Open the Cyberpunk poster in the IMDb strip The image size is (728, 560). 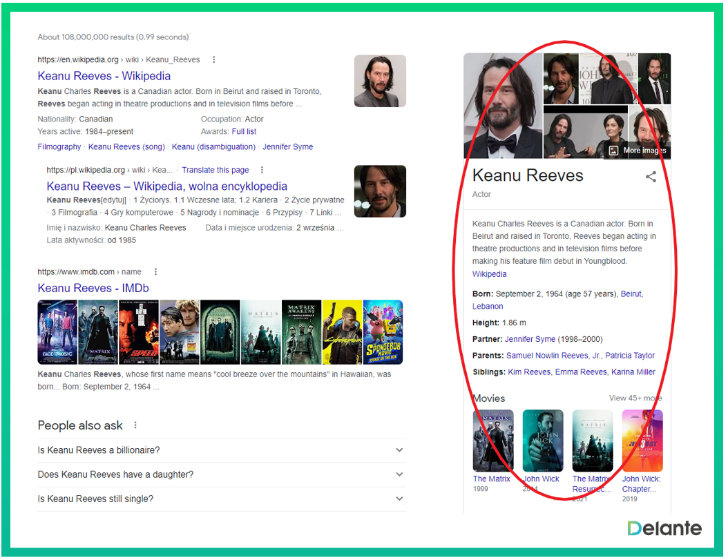tap(342, 332)
